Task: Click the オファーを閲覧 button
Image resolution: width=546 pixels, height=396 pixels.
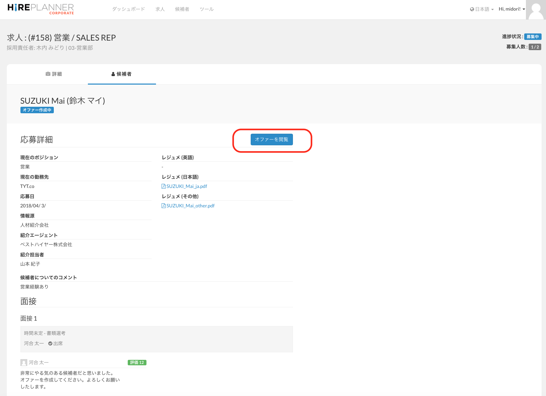Action: (x=271, y=140)
